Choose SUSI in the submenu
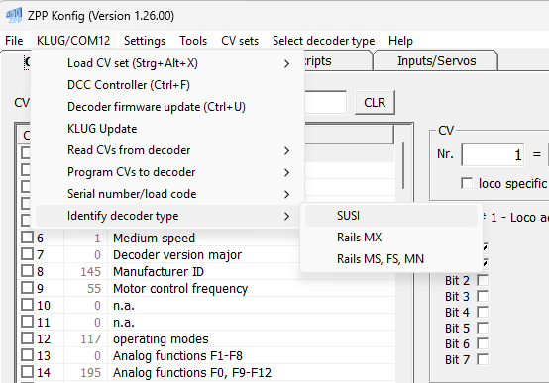The image size is (549, 383). 391,216
